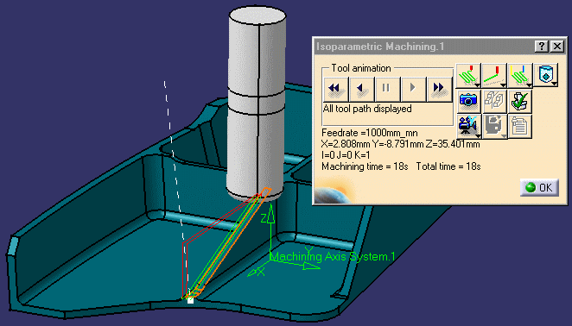This screenshot has width=572, height=326.
Task: Start the video simulation camera icon
Action: click(468, 126)
